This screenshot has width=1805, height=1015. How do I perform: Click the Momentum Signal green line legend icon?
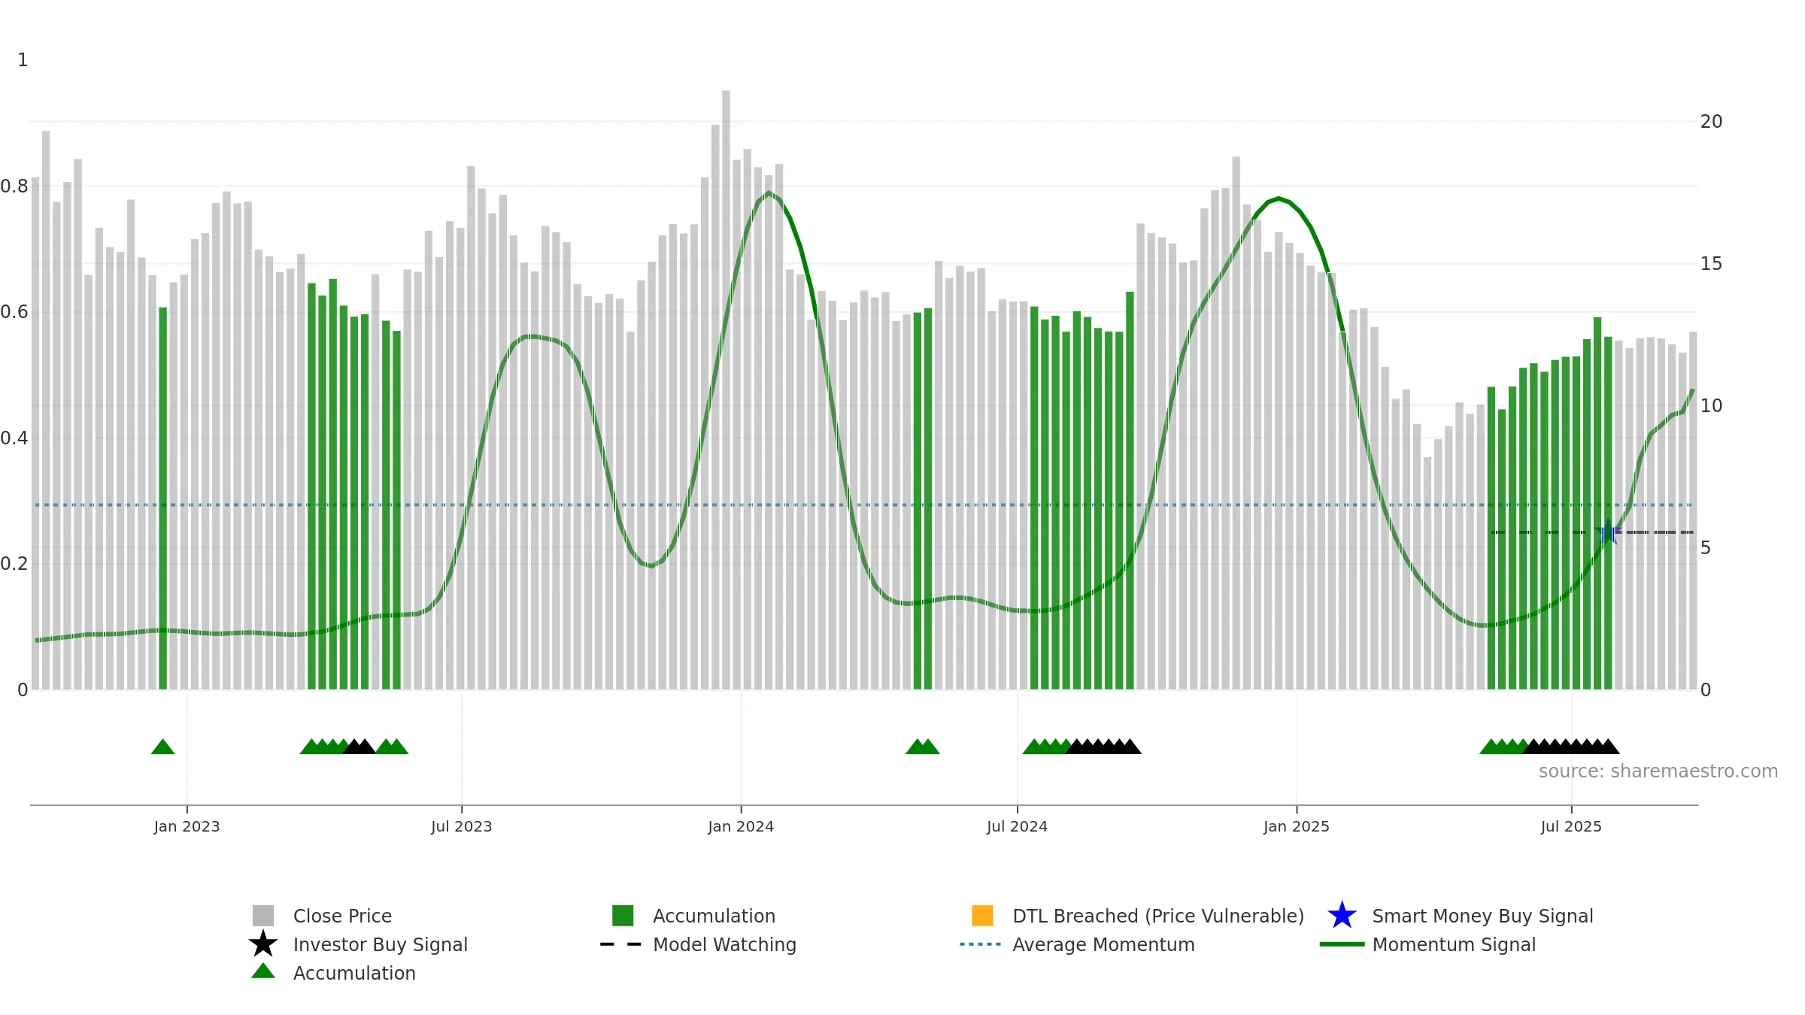tap(1342, 944)
